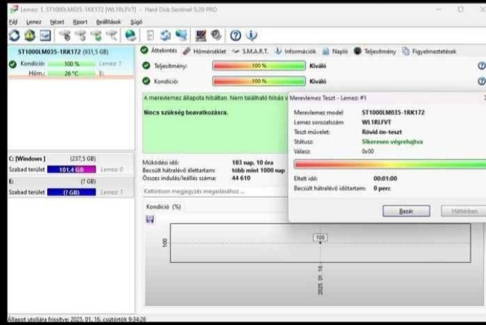
Task: Click the Háttérben button in test dialog
Action: point(464,211)
